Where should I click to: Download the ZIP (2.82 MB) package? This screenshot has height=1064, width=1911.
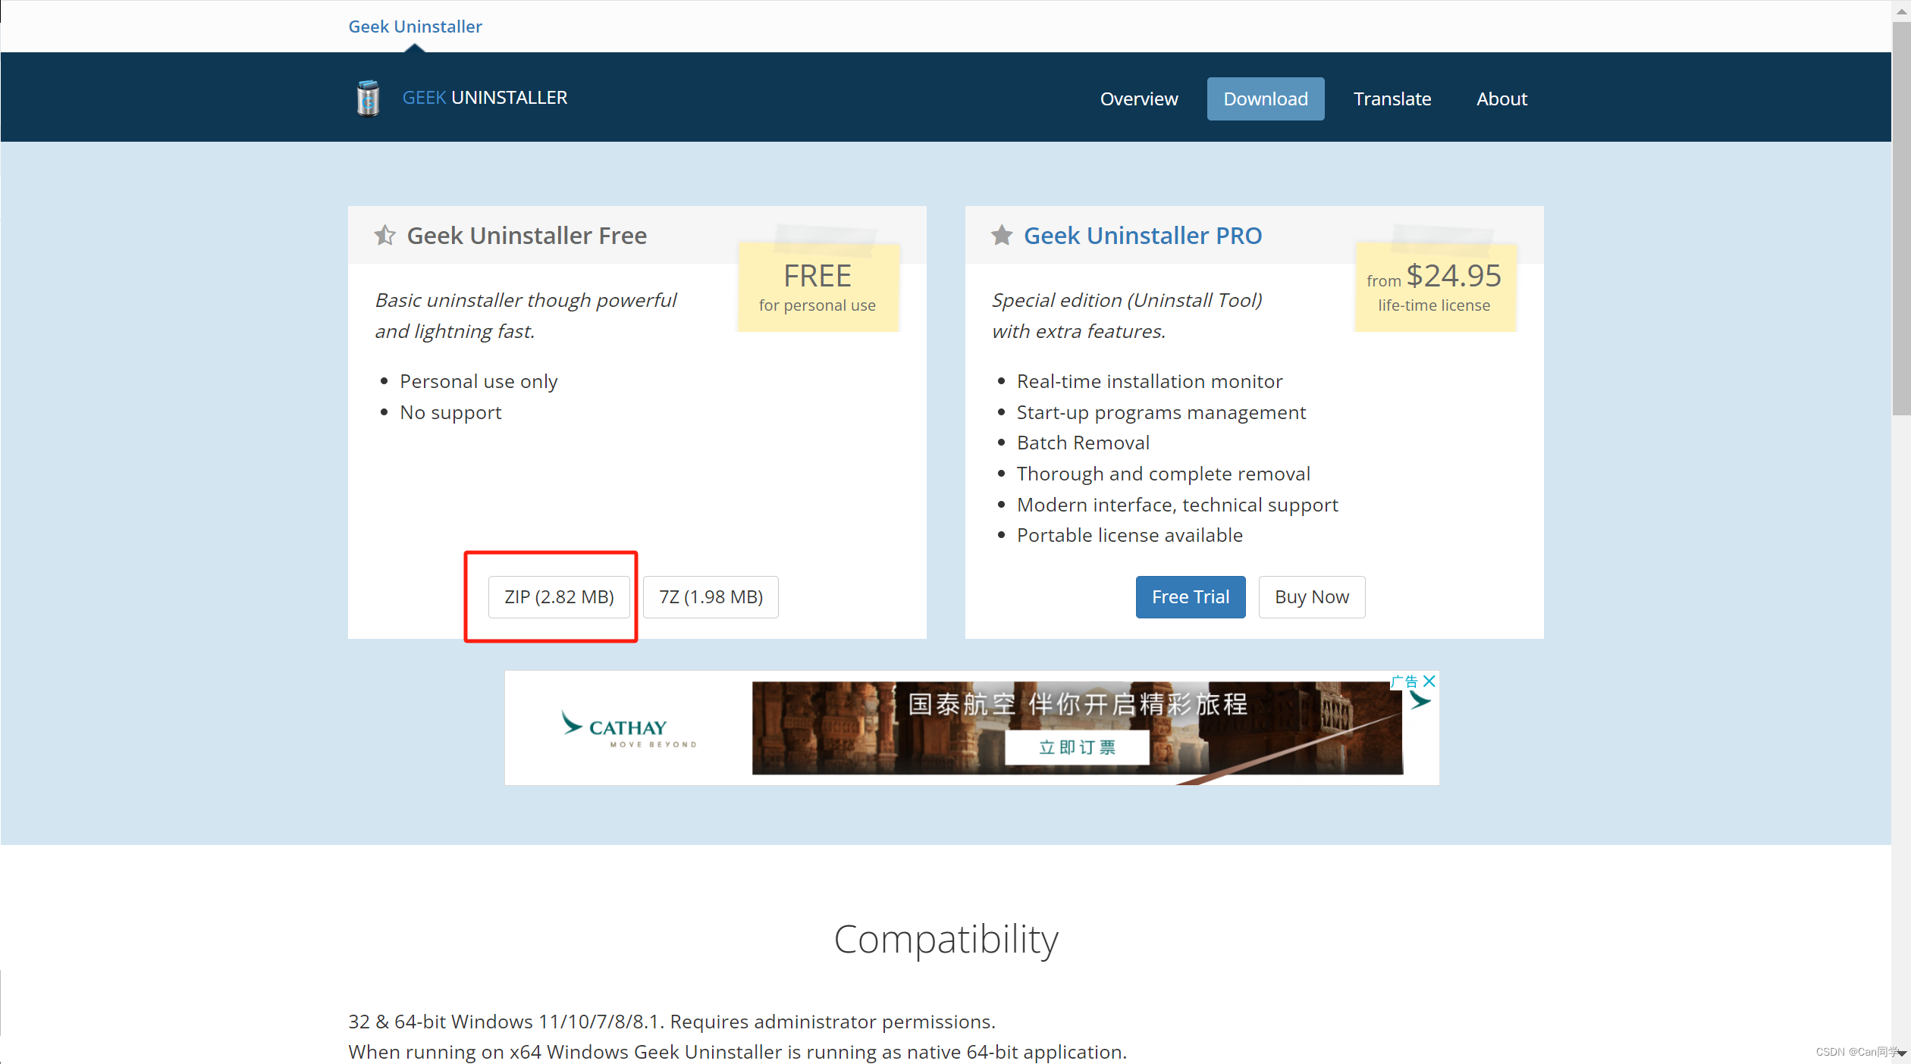[x=559, y=597]
